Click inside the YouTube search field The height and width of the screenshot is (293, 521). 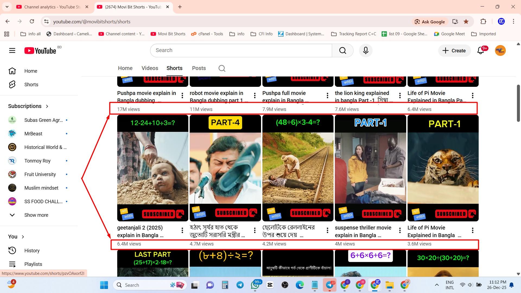click(x=241, y=50)
